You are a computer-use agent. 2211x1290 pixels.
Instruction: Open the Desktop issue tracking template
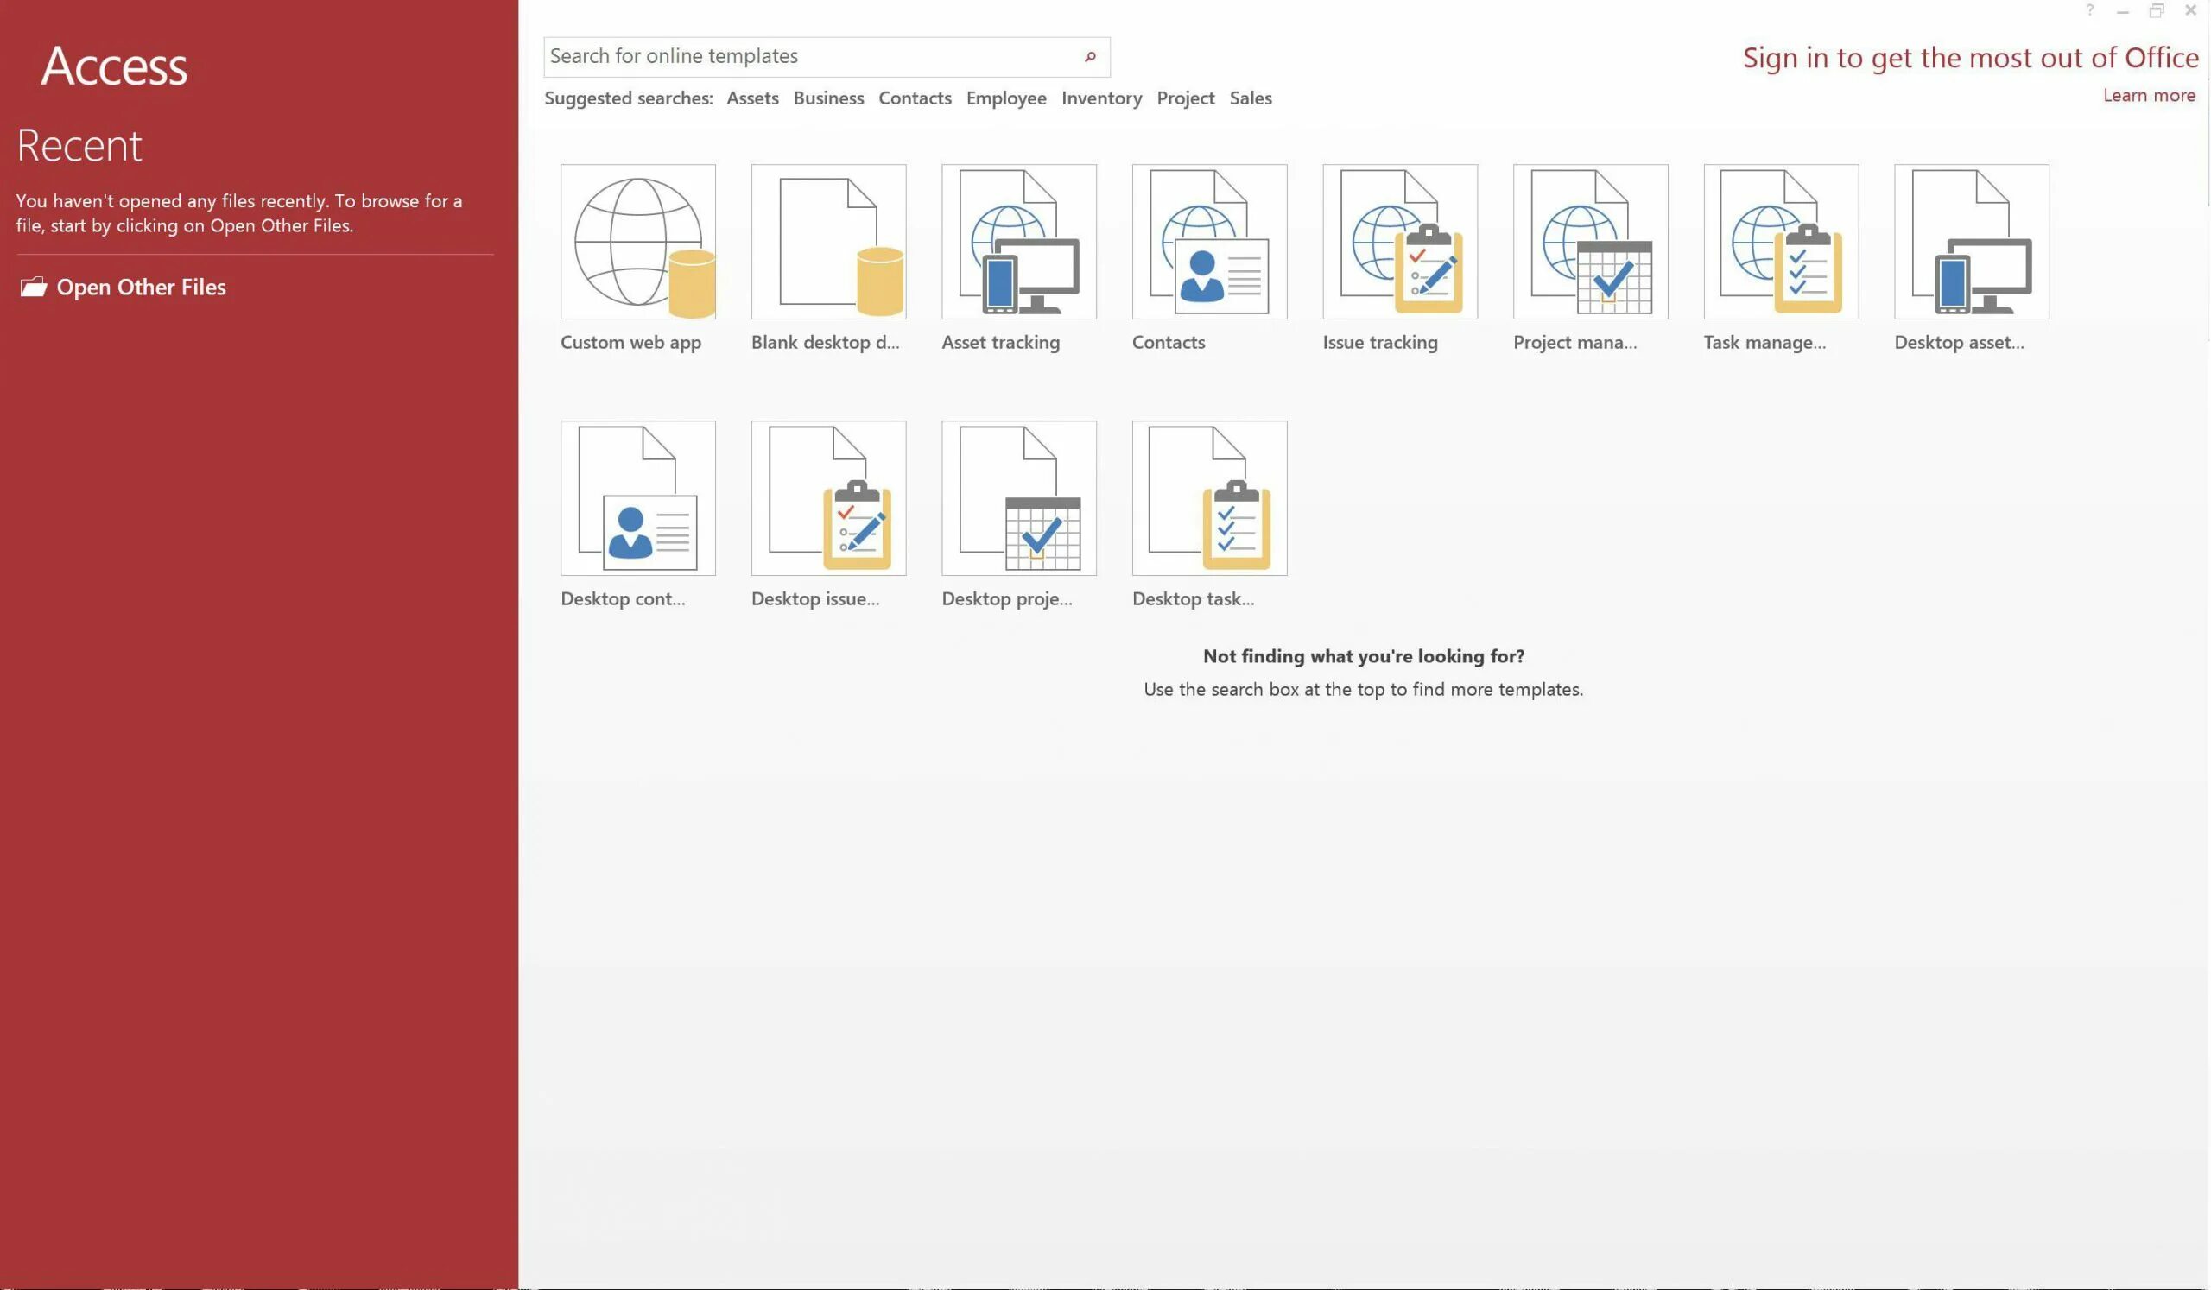coord(828,498)
